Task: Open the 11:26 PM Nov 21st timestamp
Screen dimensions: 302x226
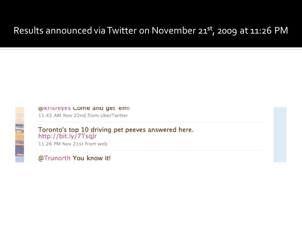Action: [61, 144]
